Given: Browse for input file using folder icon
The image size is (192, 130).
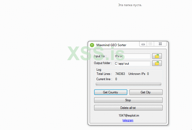Looking at the screenshot, I should pos(157,56).
